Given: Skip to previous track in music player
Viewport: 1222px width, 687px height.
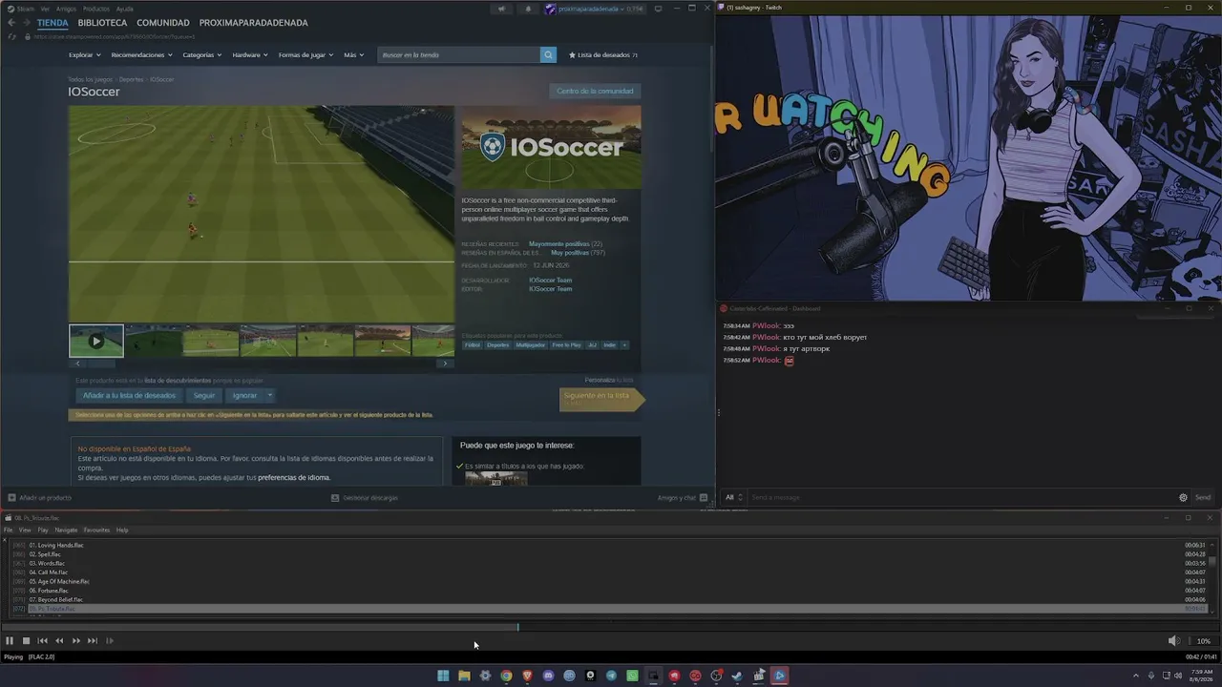Looking at the screenshot, I should pyautogui.click(x=42, y=641).
